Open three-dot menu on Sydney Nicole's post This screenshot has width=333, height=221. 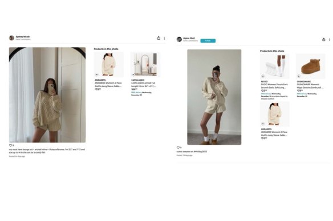click(x=164, y=38)
